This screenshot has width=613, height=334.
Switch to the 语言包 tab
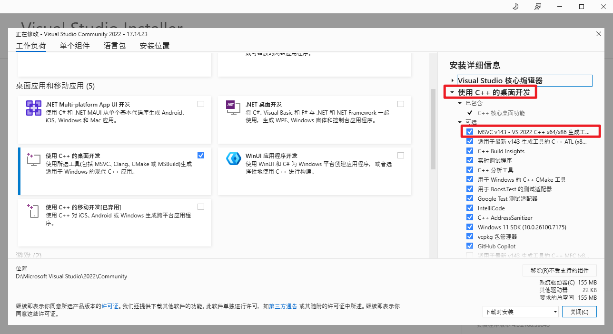pos(115,46)
